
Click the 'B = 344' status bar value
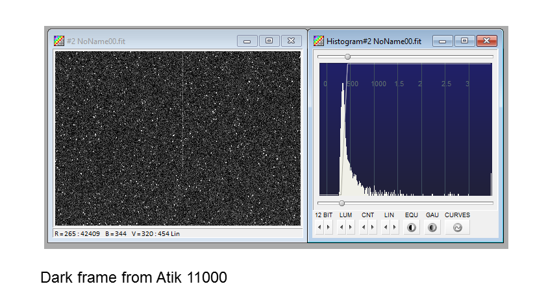click(x=116, y=234)
